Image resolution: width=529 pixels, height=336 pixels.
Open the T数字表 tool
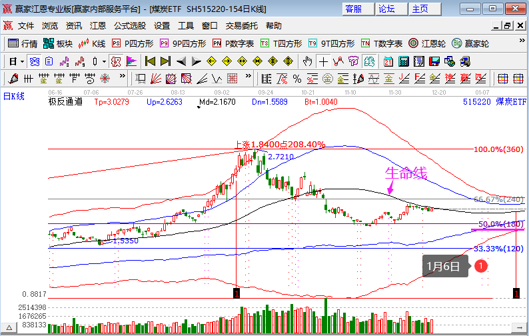pyautogui.click(x=382, y=43)
